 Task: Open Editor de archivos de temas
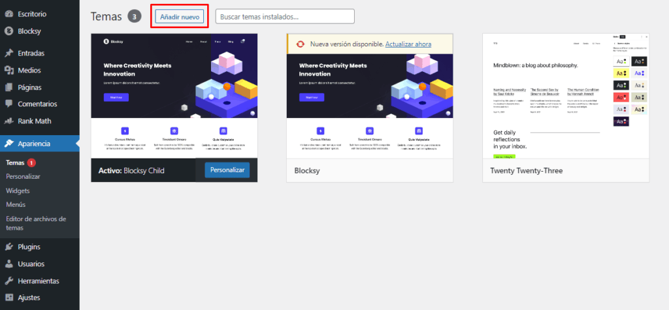click(37, 223)
